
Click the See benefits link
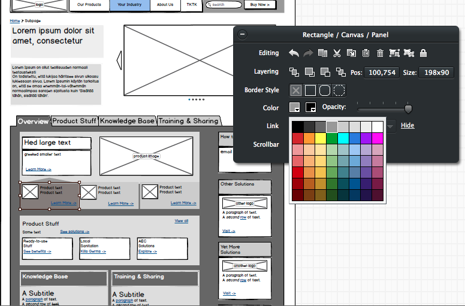(37, 251)
